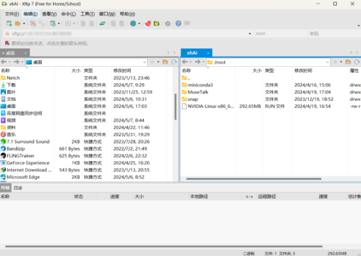Click the Open session folder icon

click(18, 24)
